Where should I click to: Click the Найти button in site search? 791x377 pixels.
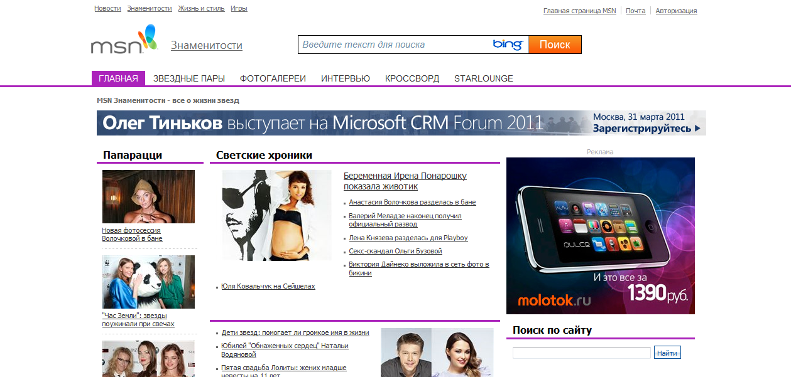tap(668, 352)
